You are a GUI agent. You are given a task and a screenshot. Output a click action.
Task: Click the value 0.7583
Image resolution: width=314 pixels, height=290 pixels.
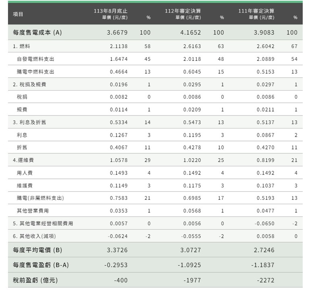click(x=118, y=198)
